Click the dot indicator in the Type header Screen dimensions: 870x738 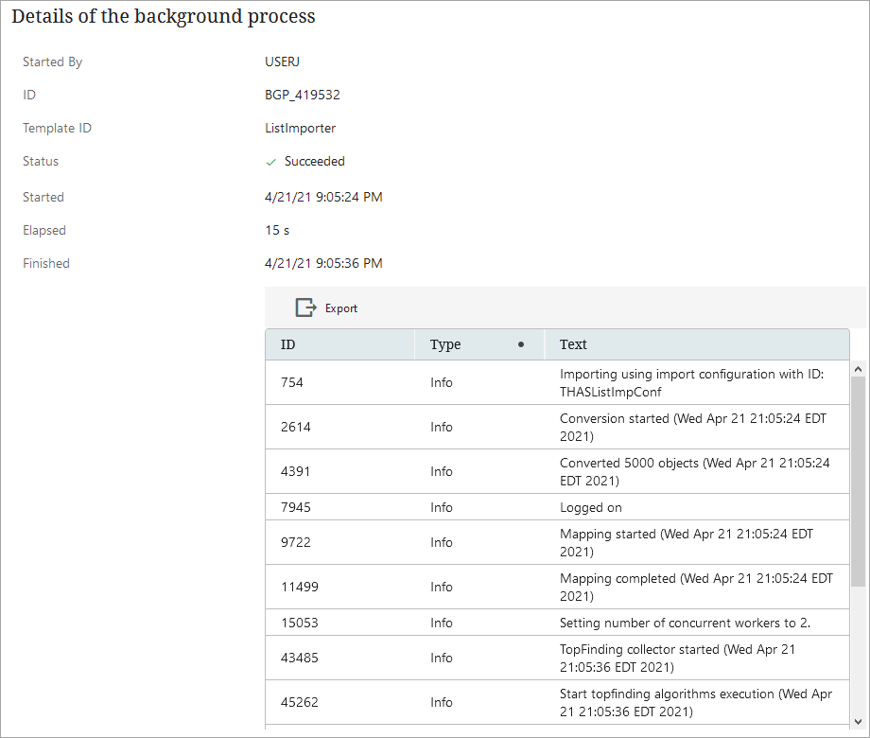pos(521,344)
